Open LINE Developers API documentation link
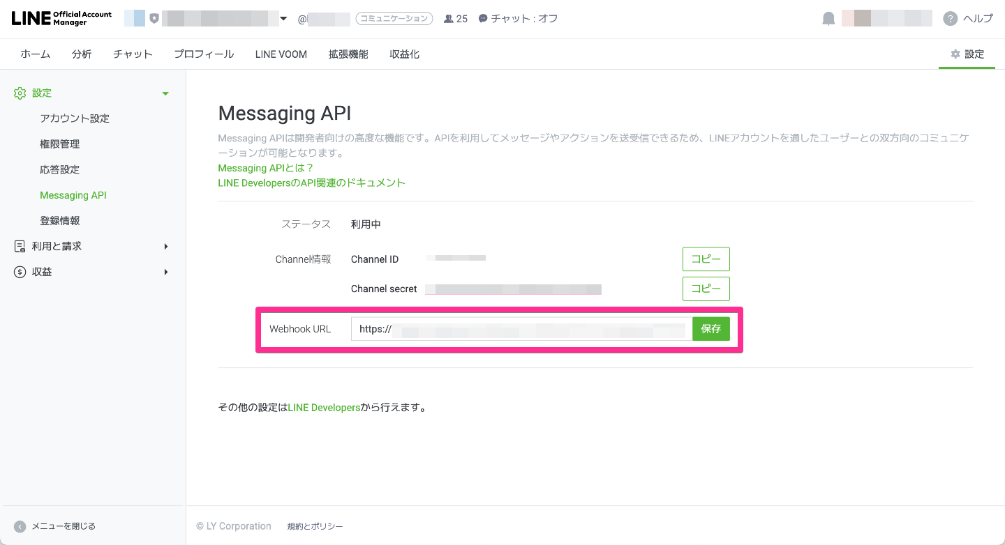Image resolution: width=1005 pixels, height=545 pixels. click(312, 183)
